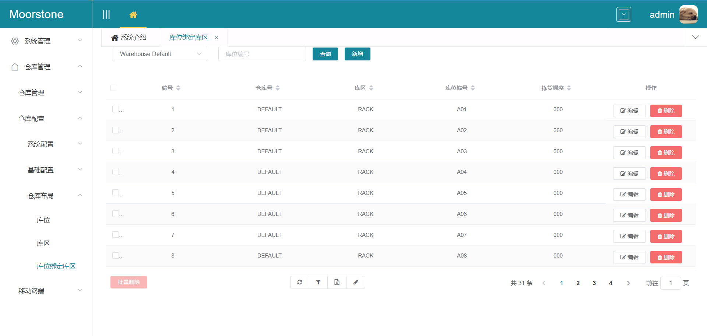Click the Excel export icon
This screenshot has height=336, width=707.
pyautogui.click(x=337, y=282)
